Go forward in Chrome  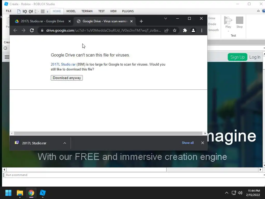(24, 30)
